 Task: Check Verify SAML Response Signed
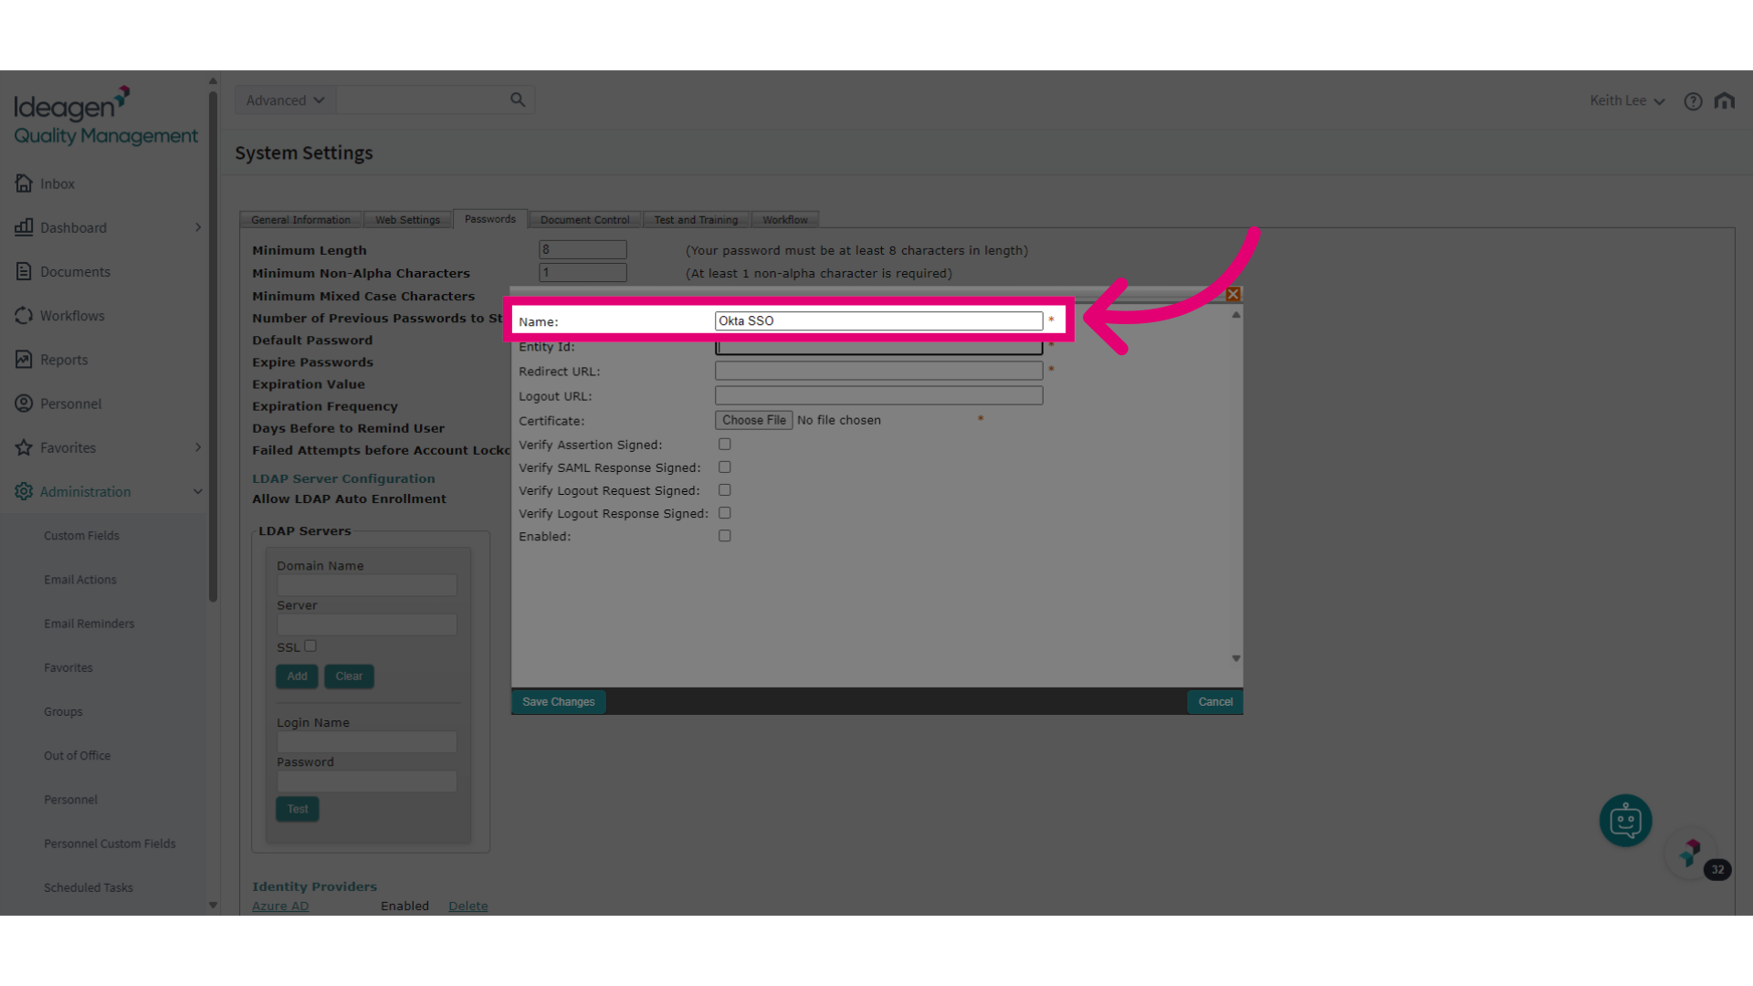(725, 467)
